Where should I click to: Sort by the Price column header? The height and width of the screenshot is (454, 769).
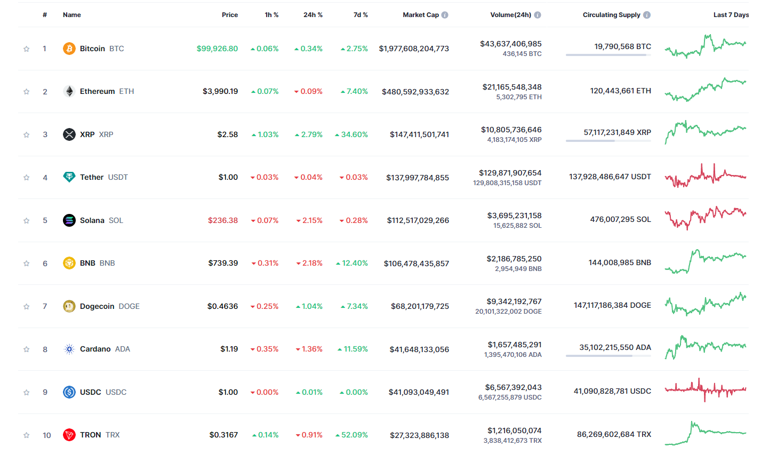tap(230, 15)
